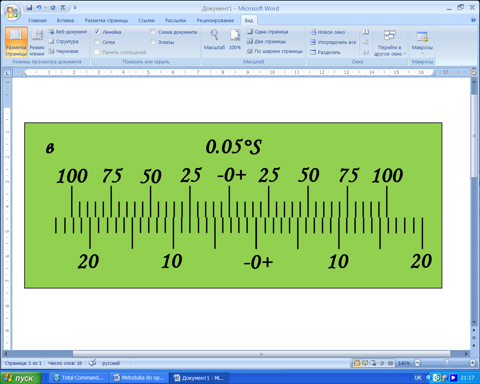Viewport: 480px width, 384px height.
Task: Click page count Страница: 1 из 1
Action: (x=23, y=363)
